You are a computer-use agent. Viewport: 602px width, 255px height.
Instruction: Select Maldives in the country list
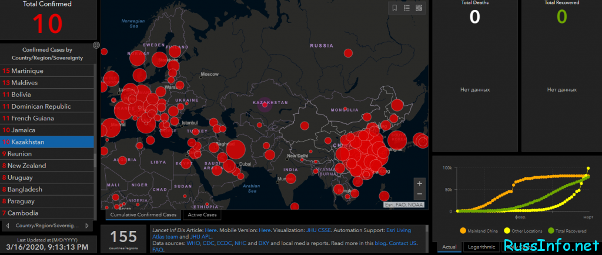pyautogui.click(x=47, y=83)
